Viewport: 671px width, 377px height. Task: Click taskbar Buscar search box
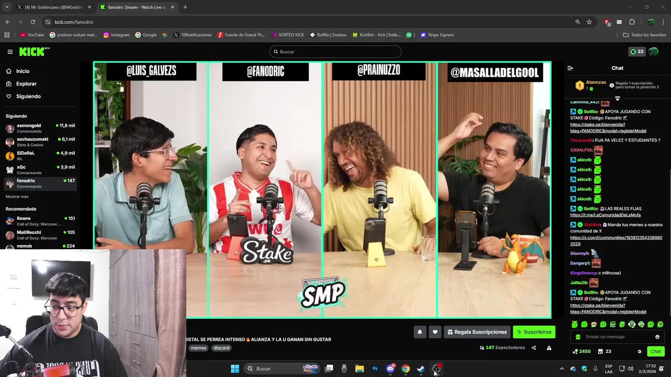[x=283, y=369]
